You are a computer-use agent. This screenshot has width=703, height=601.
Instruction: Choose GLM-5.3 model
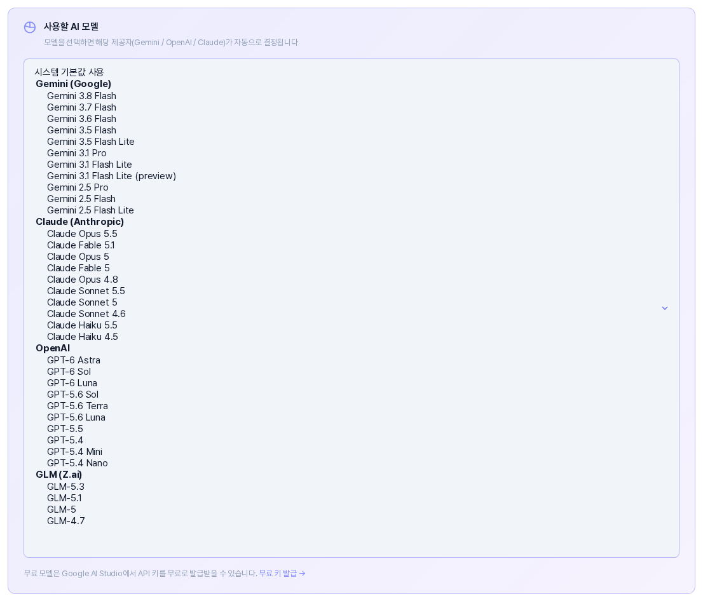[65, 487]
